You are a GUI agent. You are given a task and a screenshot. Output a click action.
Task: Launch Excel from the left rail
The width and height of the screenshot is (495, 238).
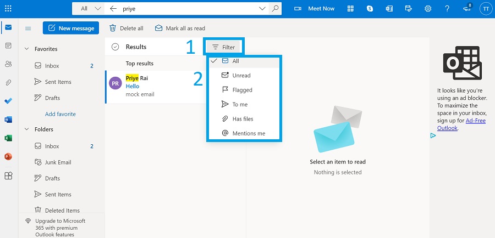(8, 138)
